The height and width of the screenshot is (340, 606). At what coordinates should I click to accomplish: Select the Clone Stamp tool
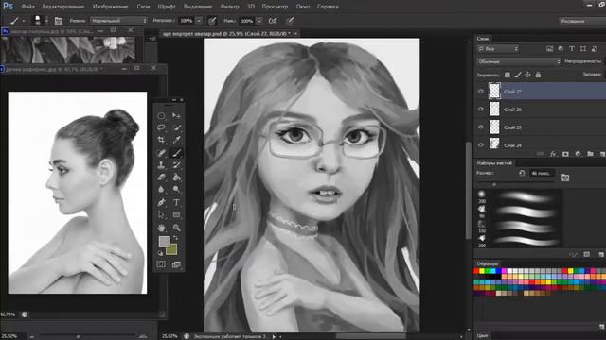pyautogui.click(x=162, y=165)
